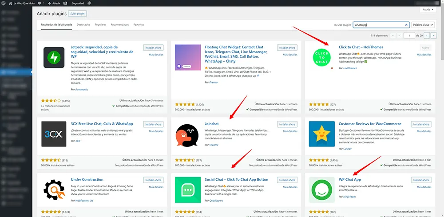Open Más detalles for Joinchat

click(290, 131)
